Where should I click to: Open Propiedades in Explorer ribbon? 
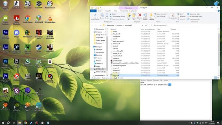pyautogui.click(x=173, y=16)
